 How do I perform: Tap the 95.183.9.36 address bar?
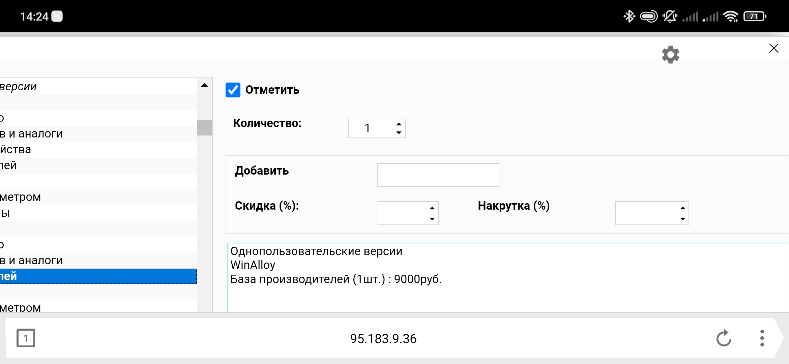383,338
